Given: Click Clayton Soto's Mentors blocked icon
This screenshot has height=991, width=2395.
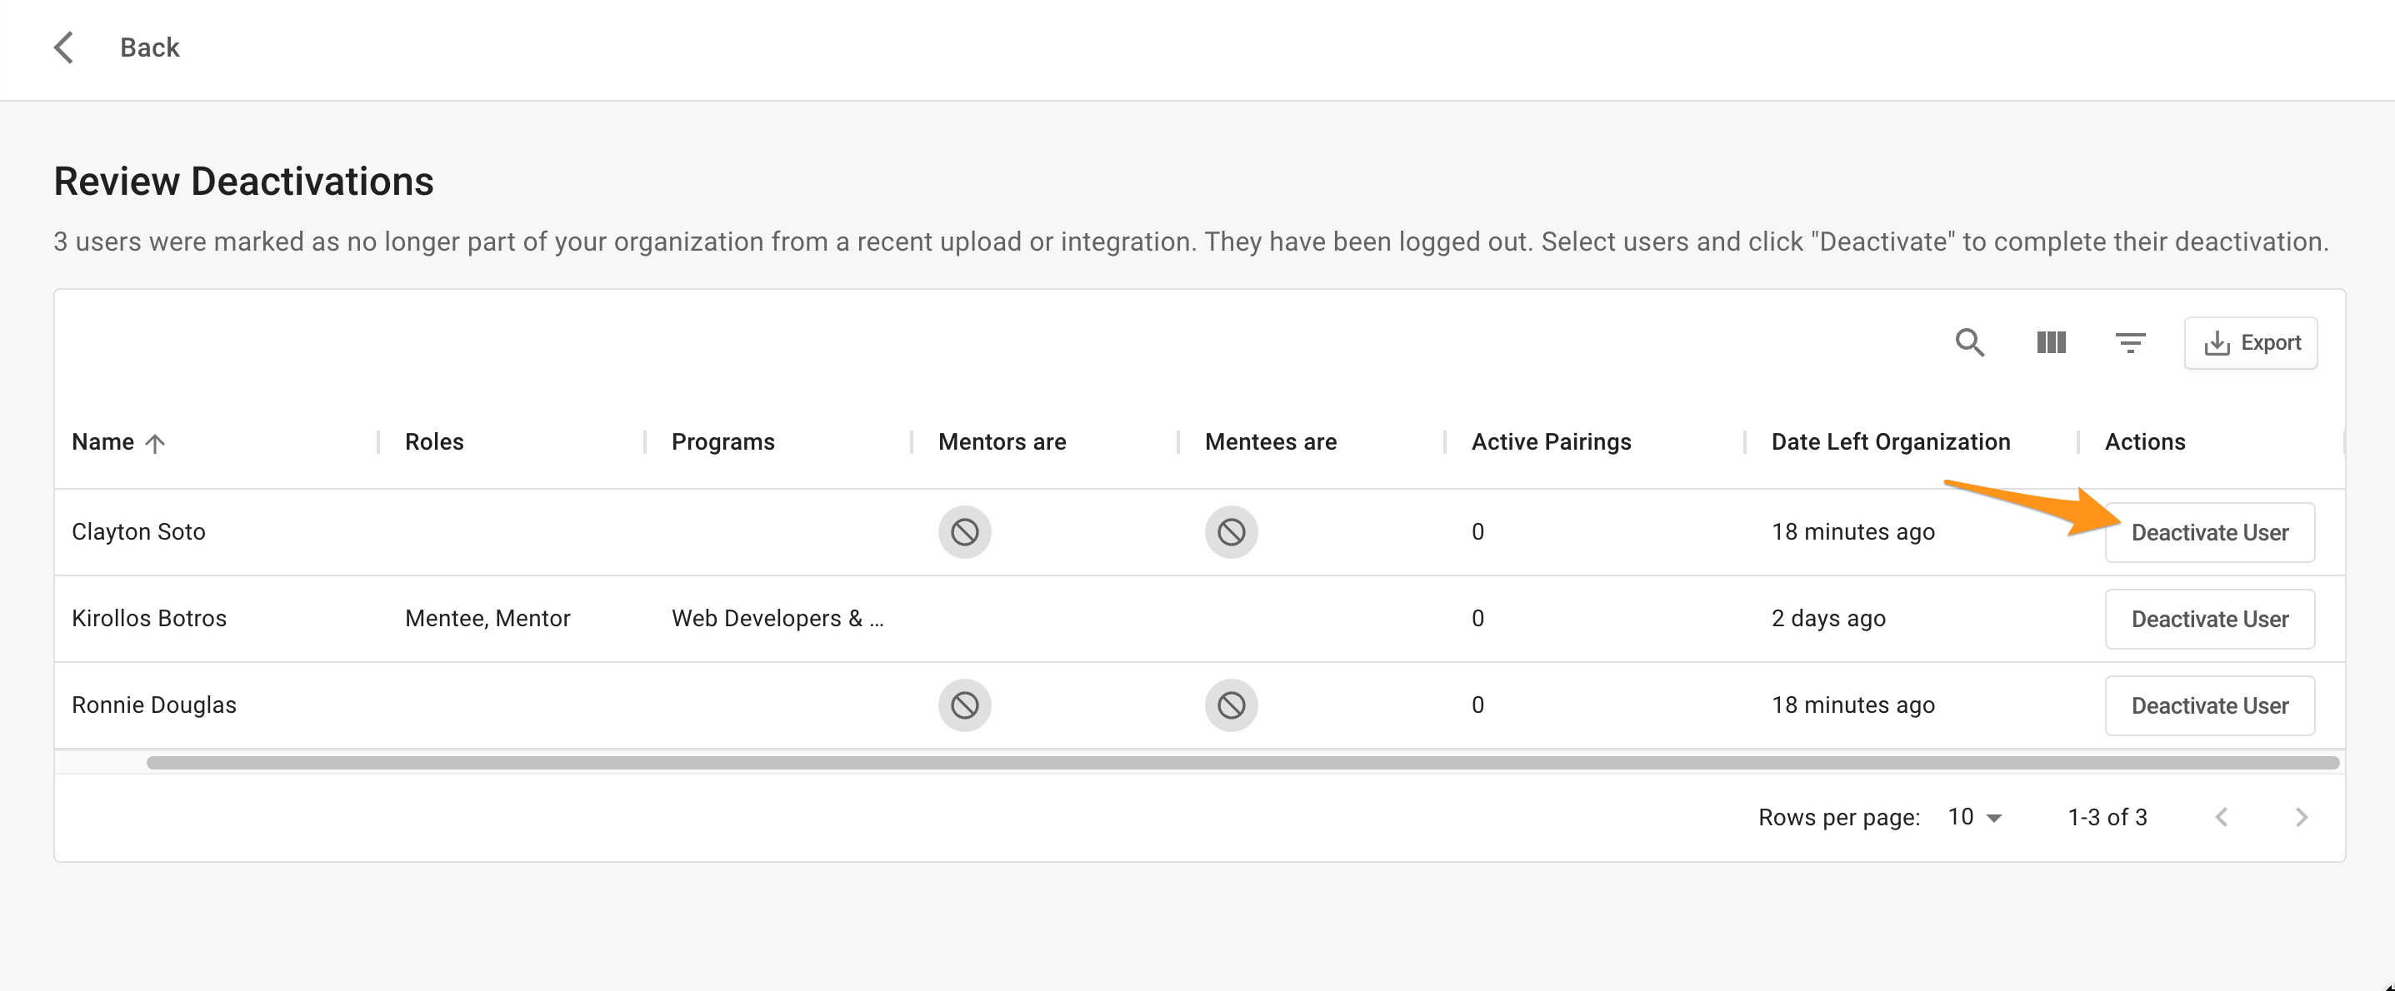Looking at the screenshot, I should click(x=964, y=532).
